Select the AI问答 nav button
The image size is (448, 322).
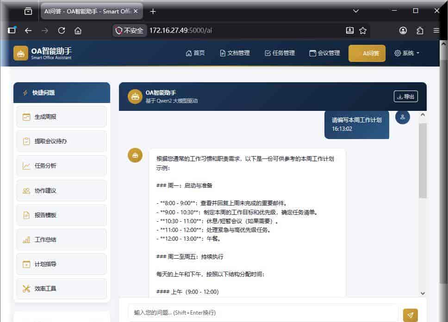point(367,53)
